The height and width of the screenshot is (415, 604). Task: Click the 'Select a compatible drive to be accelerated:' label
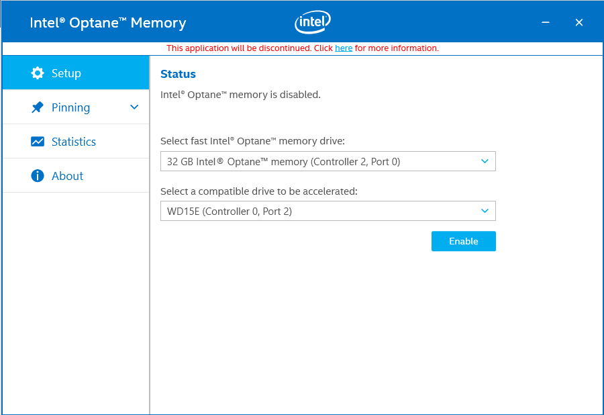(x=259, y=191)
